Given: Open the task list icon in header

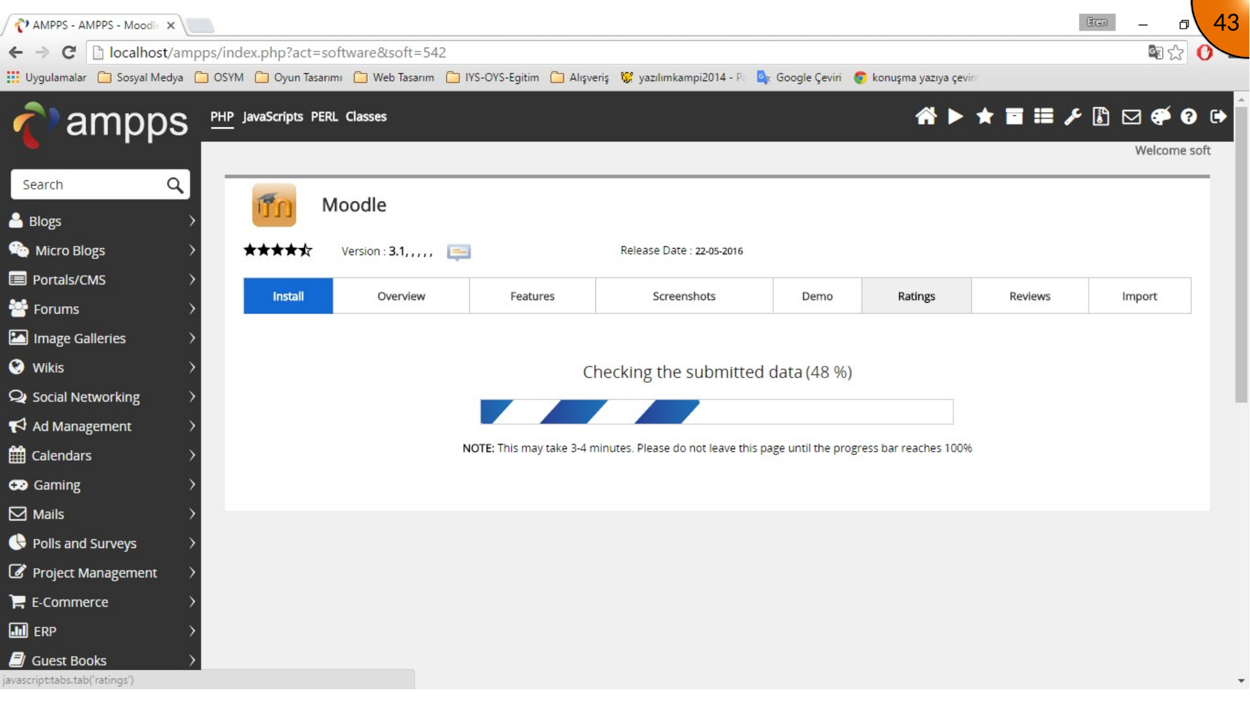Looking at the screenshot, I should click(x=1044, y=117).
